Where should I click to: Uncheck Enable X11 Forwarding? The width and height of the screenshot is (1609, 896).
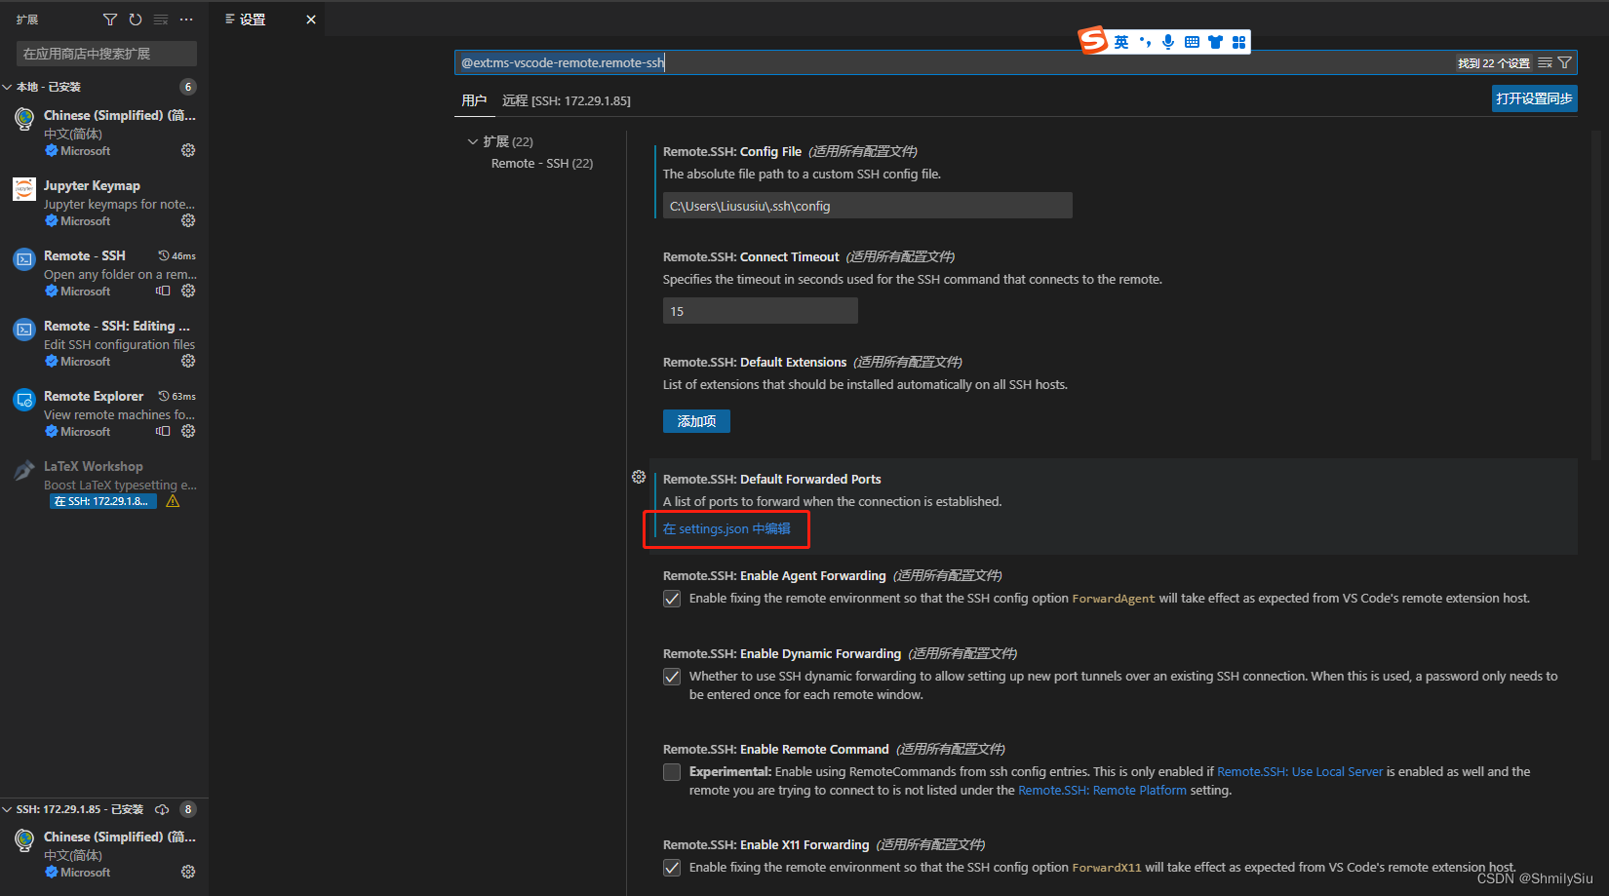point(672,867)
